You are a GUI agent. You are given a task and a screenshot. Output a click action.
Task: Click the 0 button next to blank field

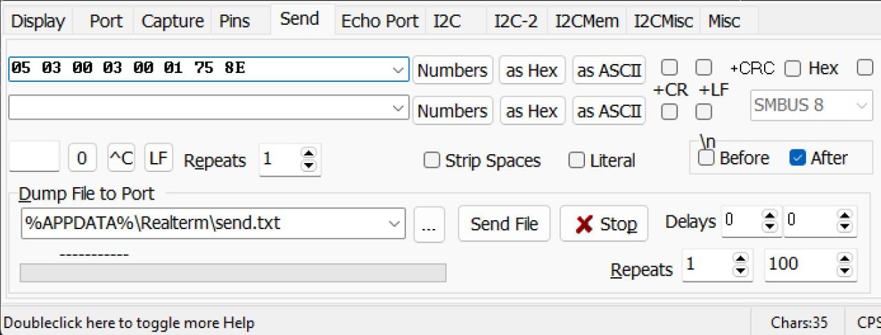(82, 159)
